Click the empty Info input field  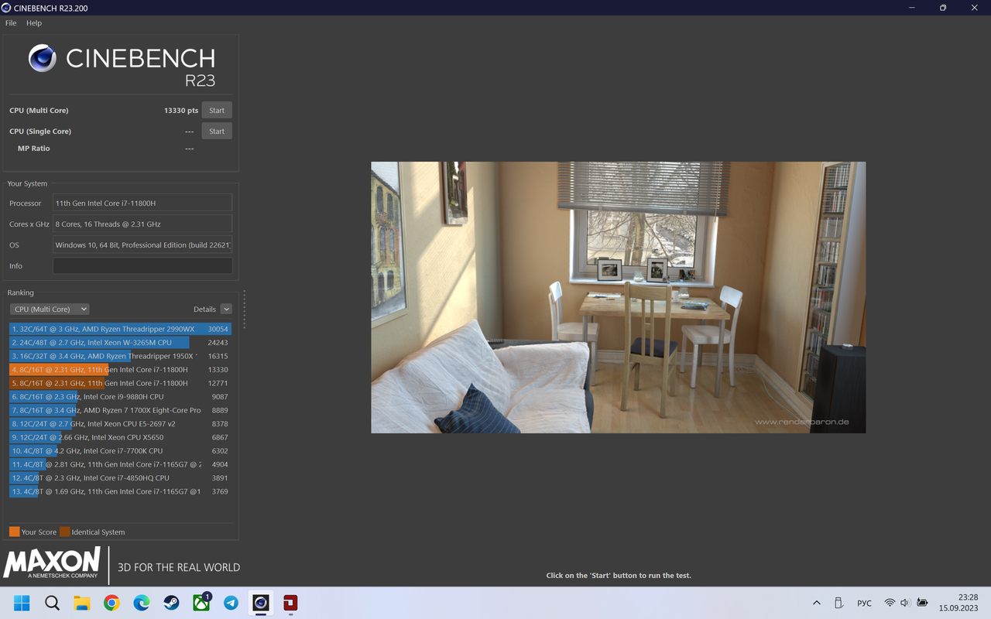point(142,265)
